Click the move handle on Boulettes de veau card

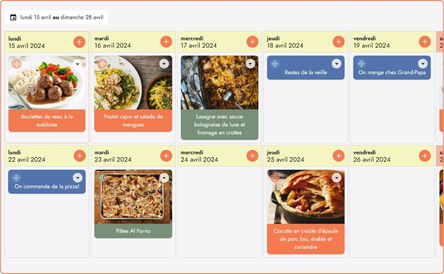(16, 64)
